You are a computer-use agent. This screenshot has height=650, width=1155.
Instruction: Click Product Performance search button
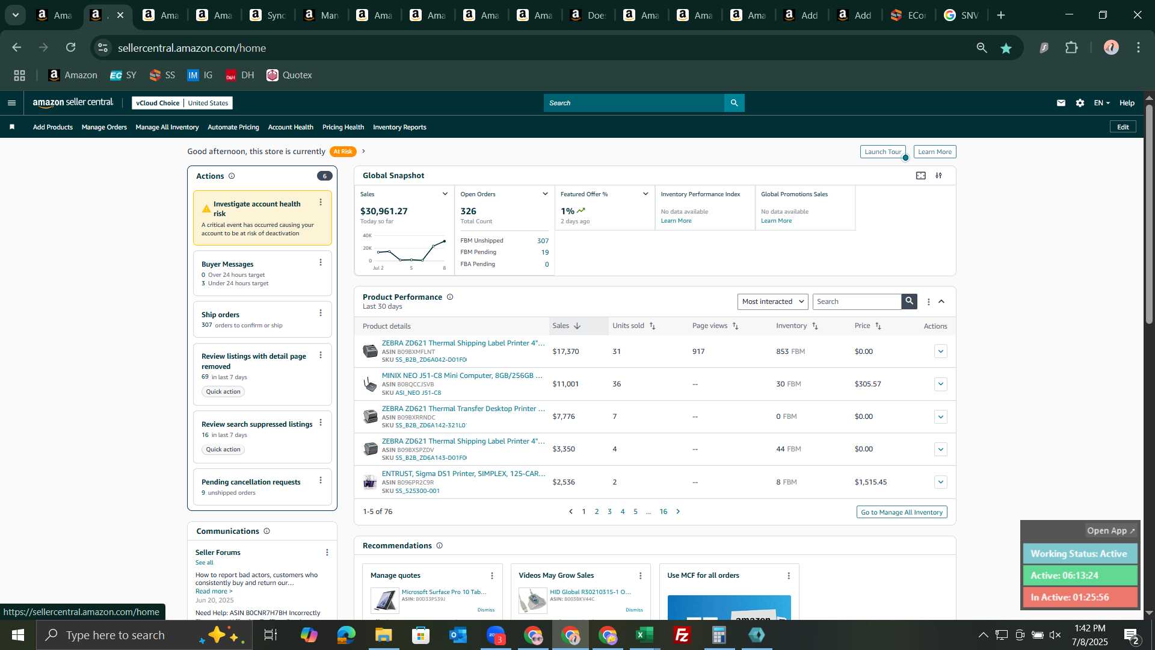point(910,302)
